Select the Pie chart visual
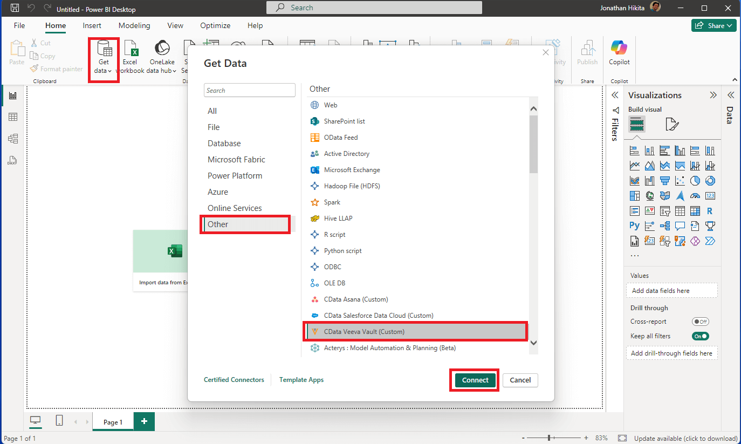 695,181
